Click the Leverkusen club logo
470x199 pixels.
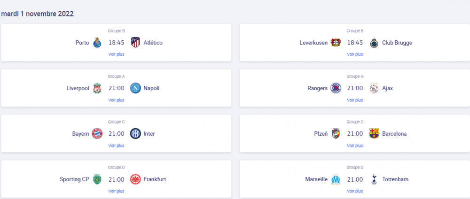coord(336,43)
